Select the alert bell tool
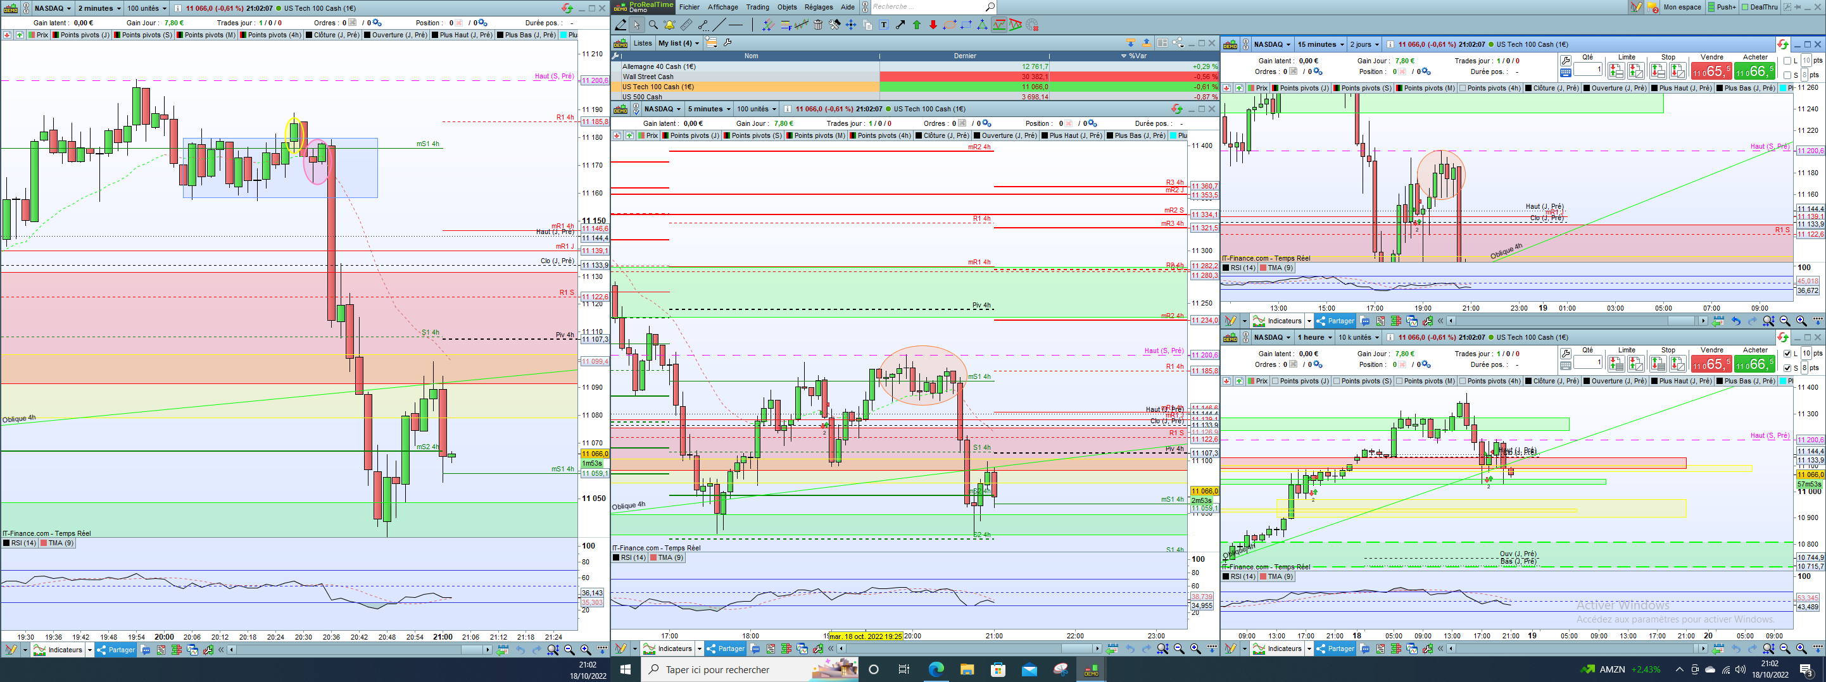Image resolution: width=1826 pixels, height=682 pixels. (x=669, y=25)
